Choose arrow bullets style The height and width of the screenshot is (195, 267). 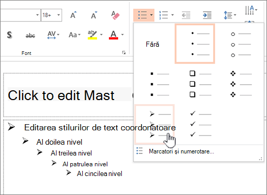coord(155,124)
